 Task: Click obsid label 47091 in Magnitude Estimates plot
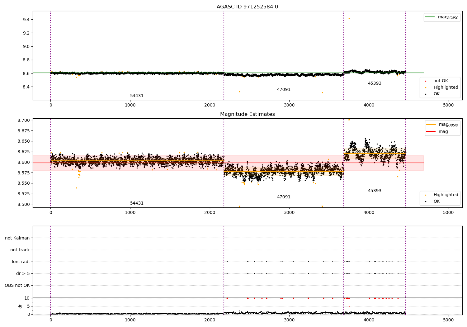coord(284,197)
